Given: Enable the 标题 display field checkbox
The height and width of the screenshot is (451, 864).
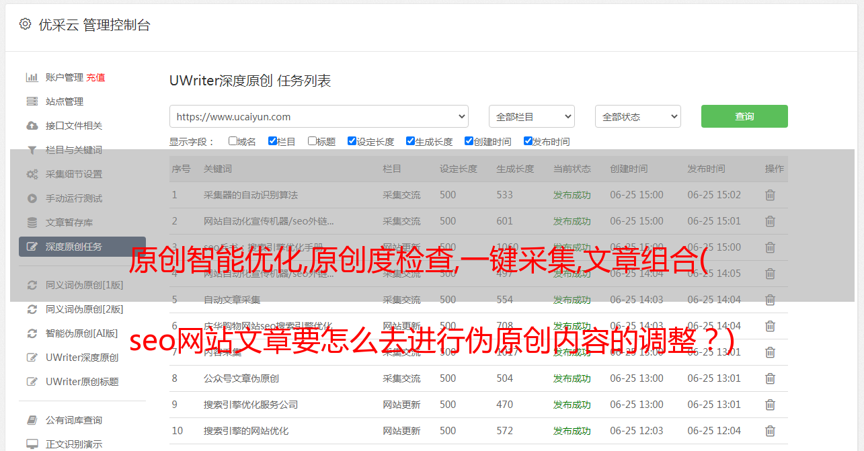Looking at the screenshot, I should pos(312,141).
